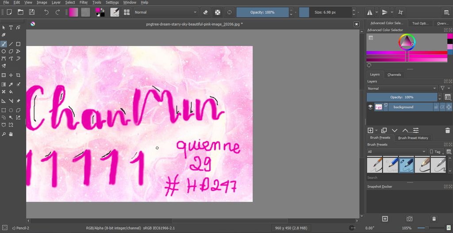Move the layer down
Screen dimensions: 453x233
point(395,131)
